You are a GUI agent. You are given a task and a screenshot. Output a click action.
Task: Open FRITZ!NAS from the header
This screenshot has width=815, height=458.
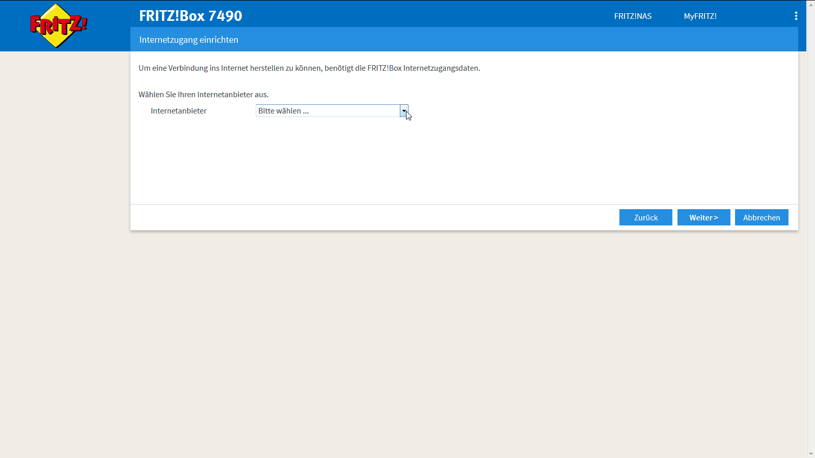click(633, 16)
